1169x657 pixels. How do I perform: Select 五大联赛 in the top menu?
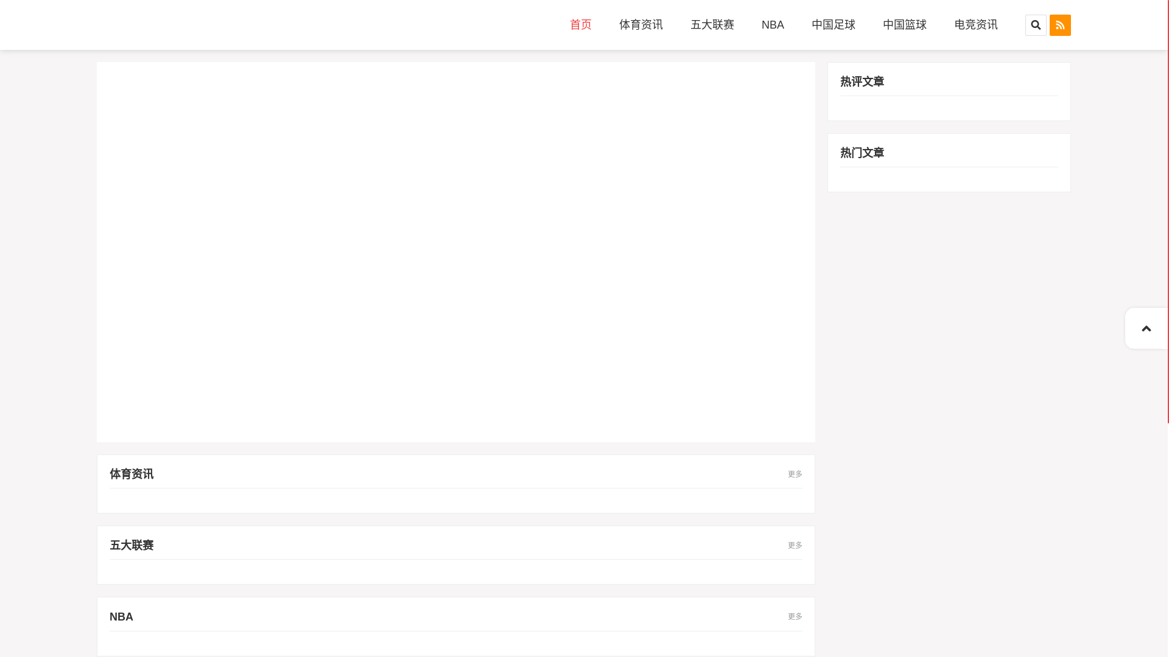coord(712,25)
